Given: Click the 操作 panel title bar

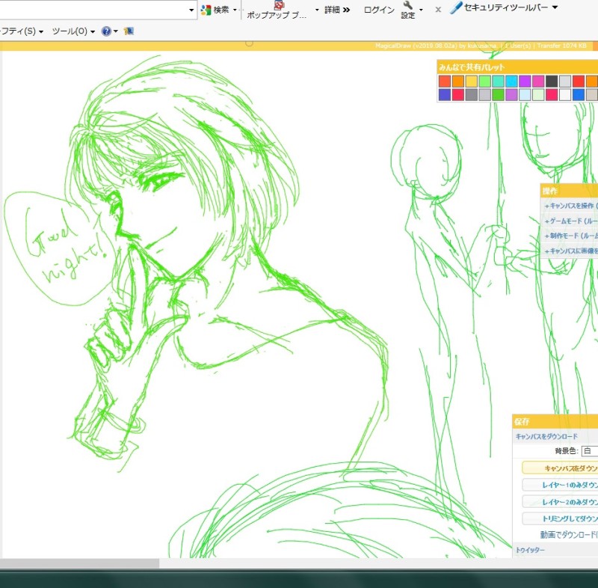Looking at the screenshot, I should (x=569, y=191).
